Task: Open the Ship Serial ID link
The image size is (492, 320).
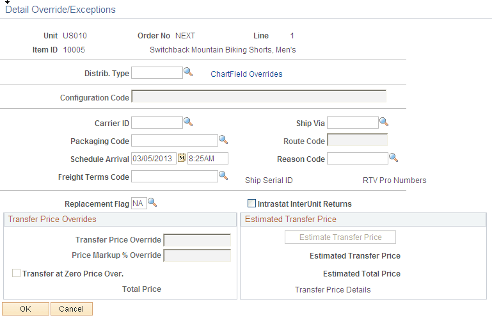Action: 269,180
